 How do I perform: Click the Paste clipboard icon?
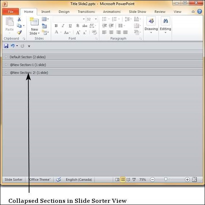[x=10, y=22]
